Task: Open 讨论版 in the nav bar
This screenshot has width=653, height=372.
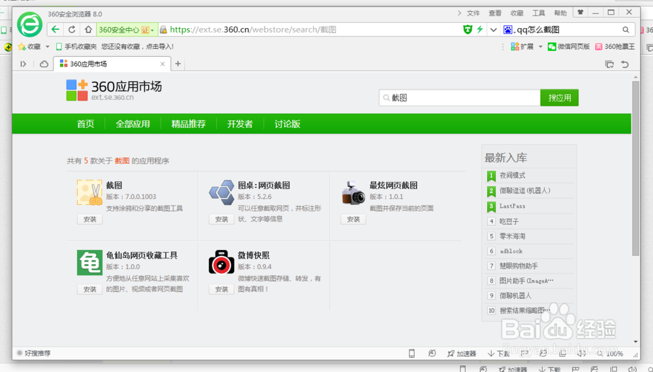Action: pyautogui.click(x=287, y=124)
